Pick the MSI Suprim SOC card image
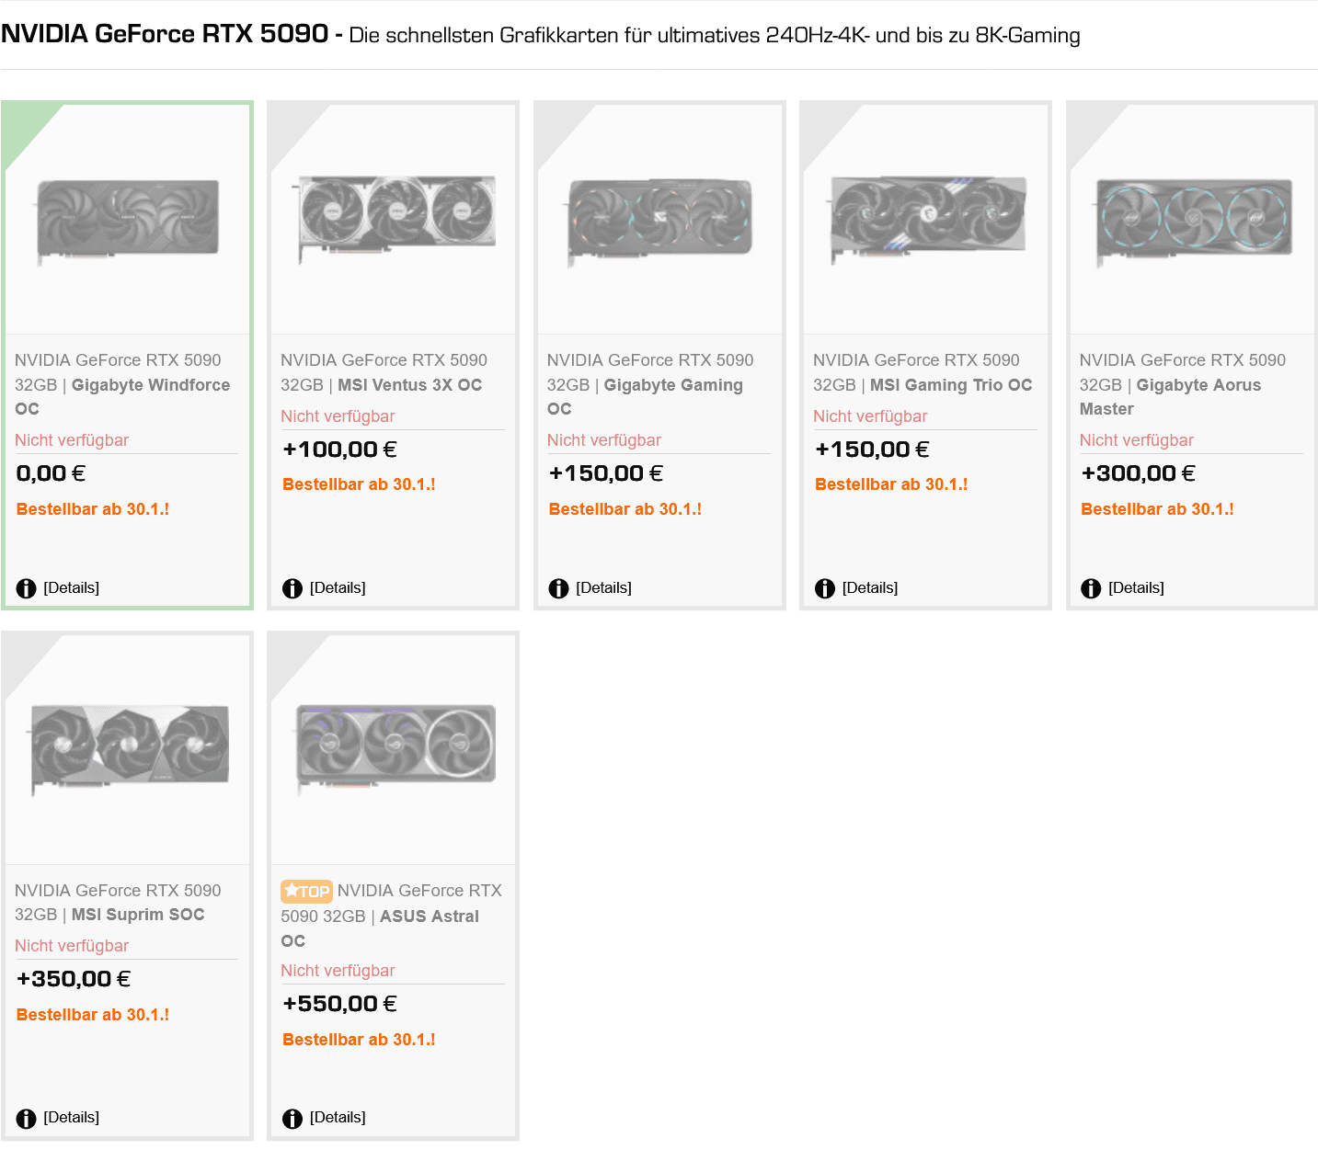1318x1161 pixels. 128,746
